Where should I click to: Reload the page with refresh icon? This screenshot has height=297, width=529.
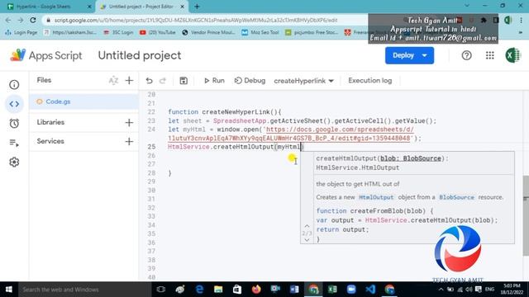(x=33, y=20)
